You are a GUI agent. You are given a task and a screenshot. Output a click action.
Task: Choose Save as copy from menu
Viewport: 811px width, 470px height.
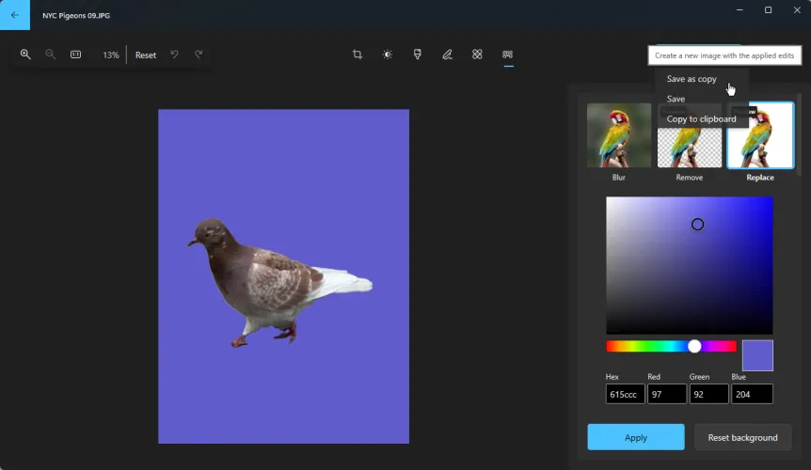click(692, 79)
